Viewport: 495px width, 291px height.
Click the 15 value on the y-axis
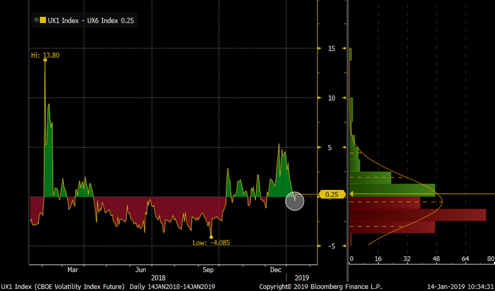point(331,48)
